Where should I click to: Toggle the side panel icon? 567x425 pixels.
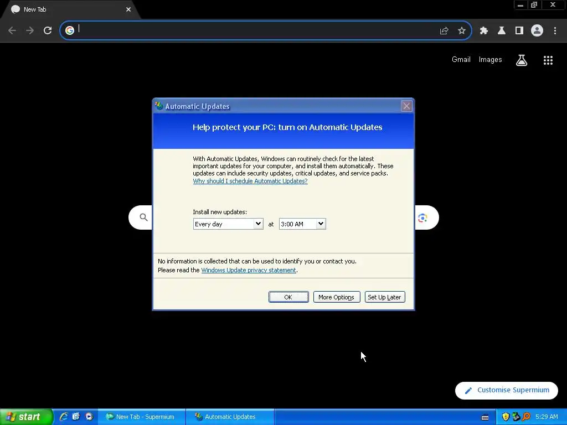(x=519, y=31)
